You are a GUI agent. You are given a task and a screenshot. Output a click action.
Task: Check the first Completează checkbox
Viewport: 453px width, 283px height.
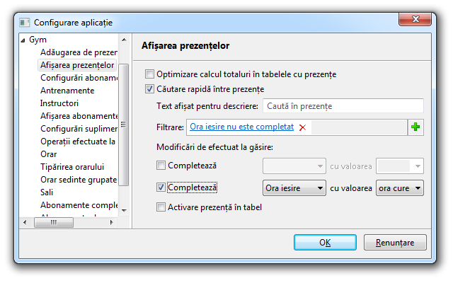click(x=161, y=166)
